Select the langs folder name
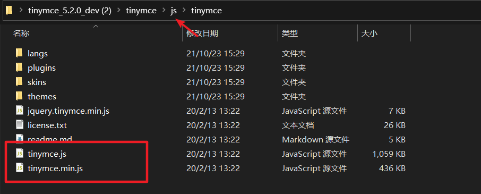This screenshot has width=481, height=194. click(38, 53)
